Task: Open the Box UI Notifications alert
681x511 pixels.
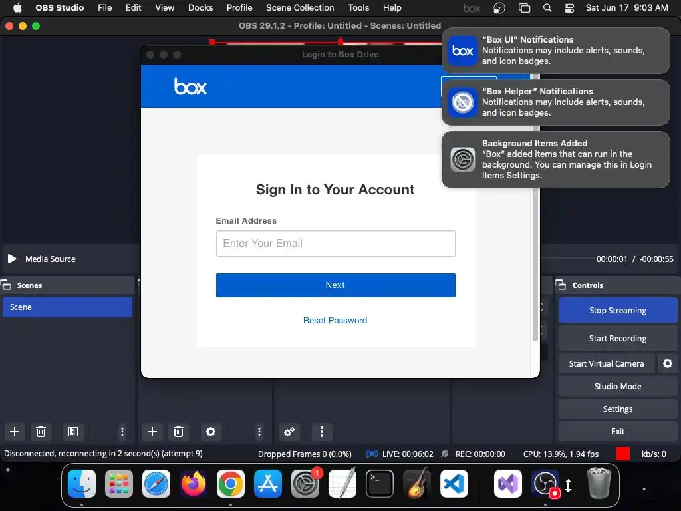Action: 555,51
